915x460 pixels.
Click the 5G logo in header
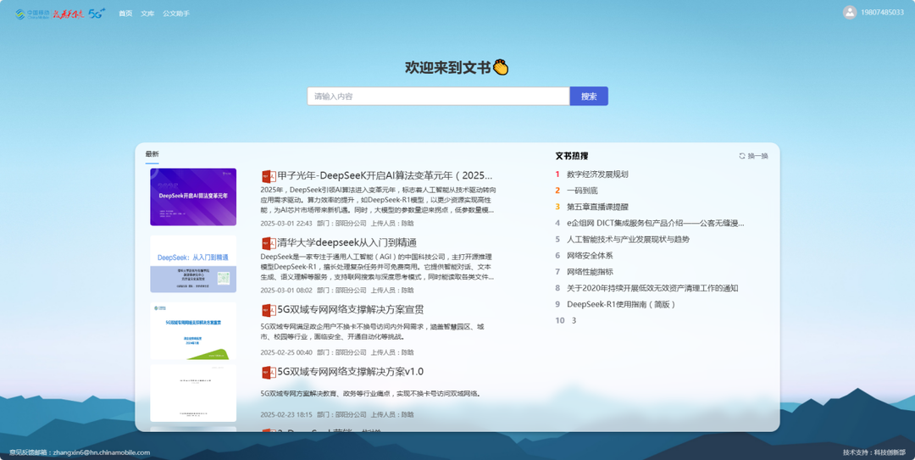click(x=97, y=13)
